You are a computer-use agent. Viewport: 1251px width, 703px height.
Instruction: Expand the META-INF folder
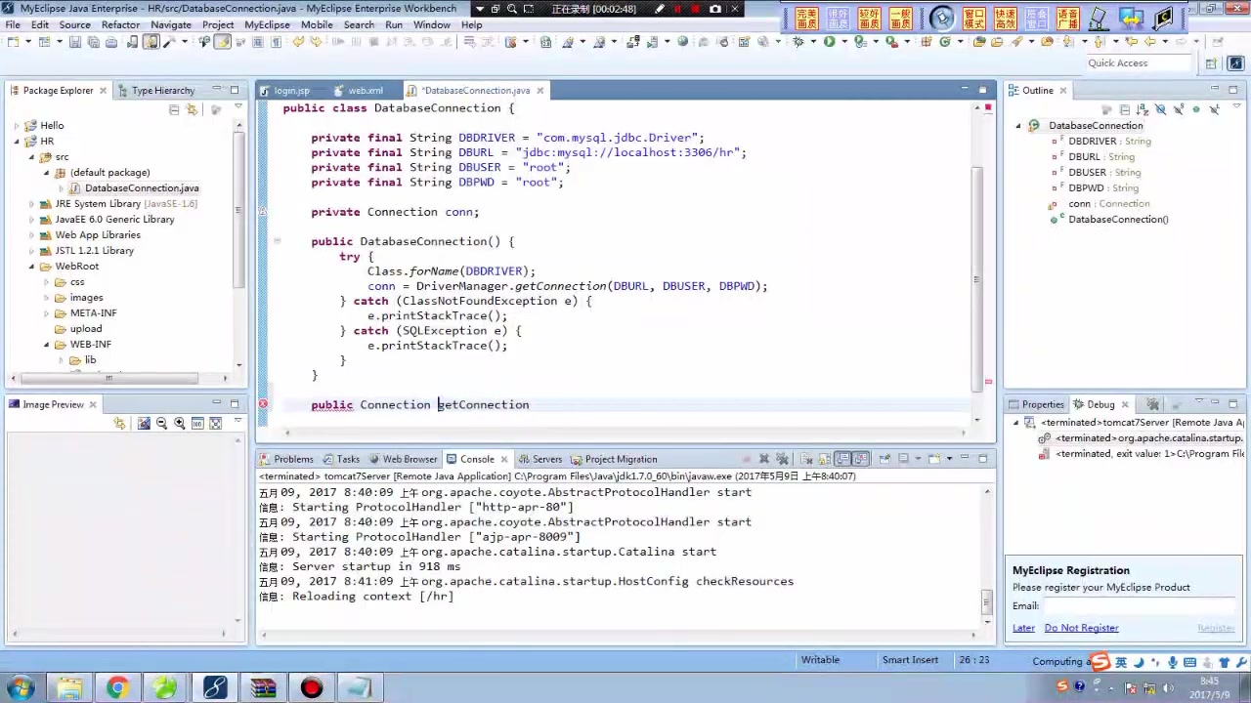coord(46,313)
